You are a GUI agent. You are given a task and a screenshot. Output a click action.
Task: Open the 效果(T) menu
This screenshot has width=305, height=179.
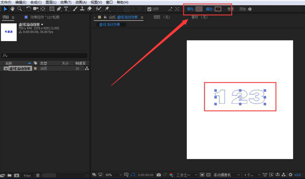(x=66, y=2)
